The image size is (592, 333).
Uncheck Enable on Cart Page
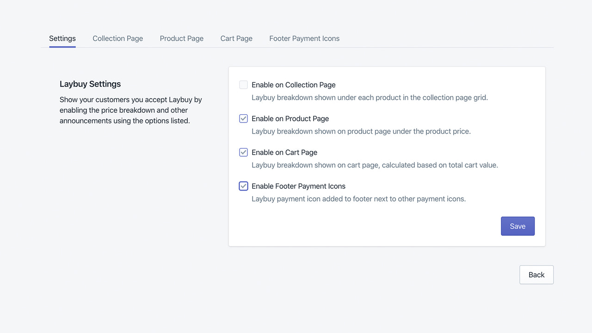243,152
